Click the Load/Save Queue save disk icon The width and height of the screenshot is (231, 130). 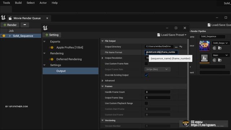(209, 25)
